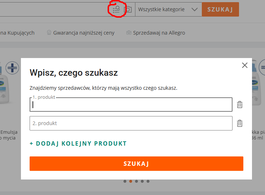Jump to the last carousel dot
265x195 pixels.
pos(148,181)
